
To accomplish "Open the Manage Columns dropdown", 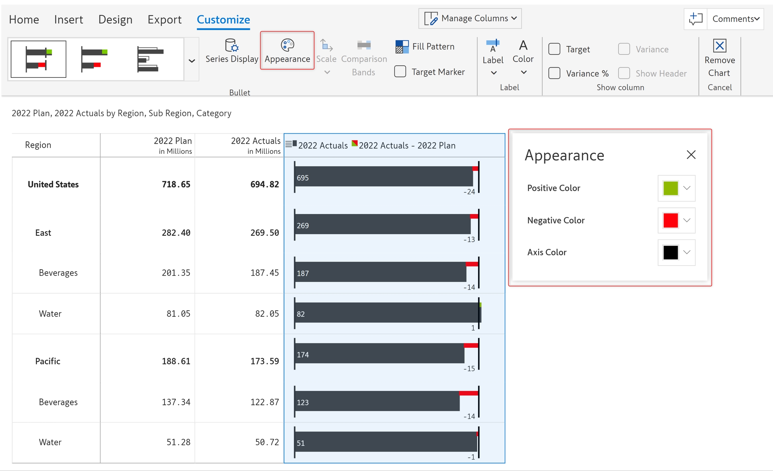I will [x=470, y=18].
